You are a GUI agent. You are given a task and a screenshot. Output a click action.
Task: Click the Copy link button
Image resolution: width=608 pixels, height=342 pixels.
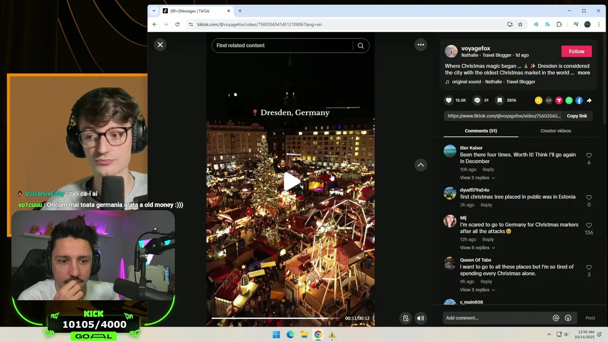pyautogui.click(x=577, y=116)
